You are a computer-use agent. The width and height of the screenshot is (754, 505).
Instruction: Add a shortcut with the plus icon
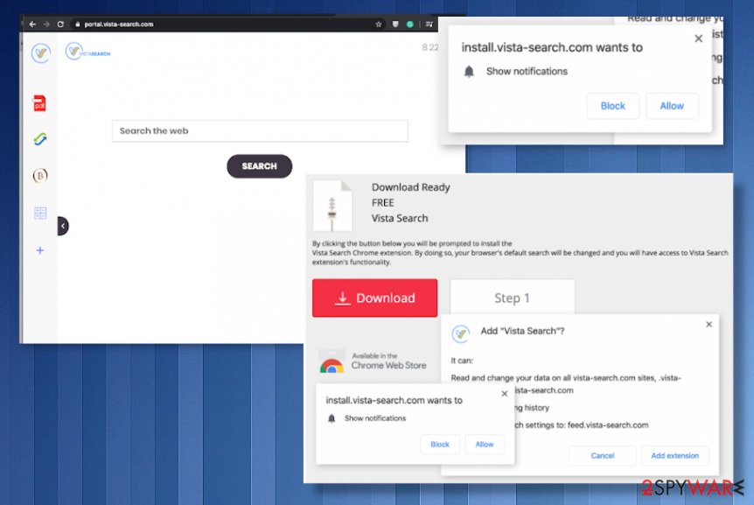click(40, 250)
